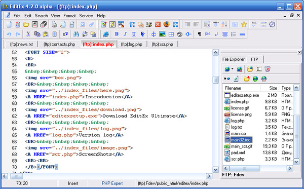The width and height of the screenshot is (304, 189).
Task: Insert anchor link icon
Action: 154,34
